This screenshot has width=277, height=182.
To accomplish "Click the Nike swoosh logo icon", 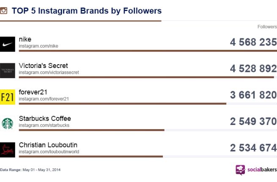I will [x=7, y=44].
